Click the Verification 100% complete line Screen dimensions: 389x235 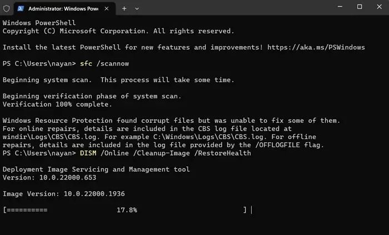coord(57,104)
